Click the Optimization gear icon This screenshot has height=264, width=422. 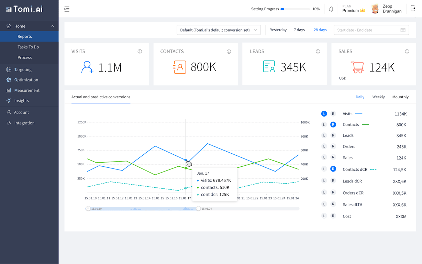click(9, 80)
